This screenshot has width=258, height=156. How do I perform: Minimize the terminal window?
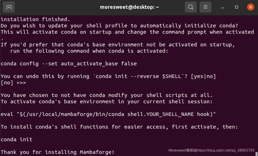click(222, 7)
